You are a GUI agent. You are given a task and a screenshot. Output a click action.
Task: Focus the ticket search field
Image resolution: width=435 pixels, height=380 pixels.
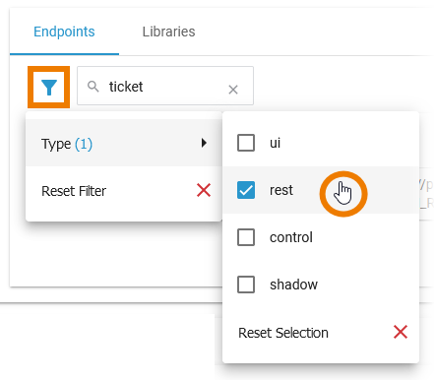[x=165, y=86]
